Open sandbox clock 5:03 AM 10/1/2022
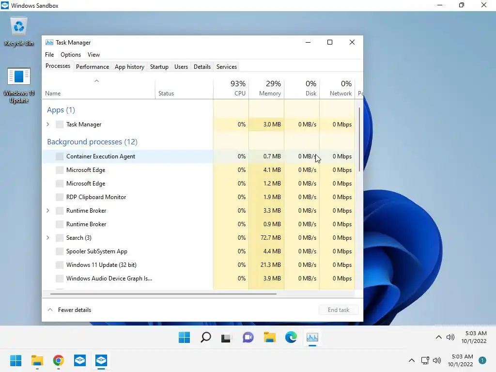 pyautogui.click(x=474, y=337)
